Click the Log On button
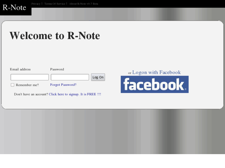This screenshot has width=225, height=168. coord(98,77)
